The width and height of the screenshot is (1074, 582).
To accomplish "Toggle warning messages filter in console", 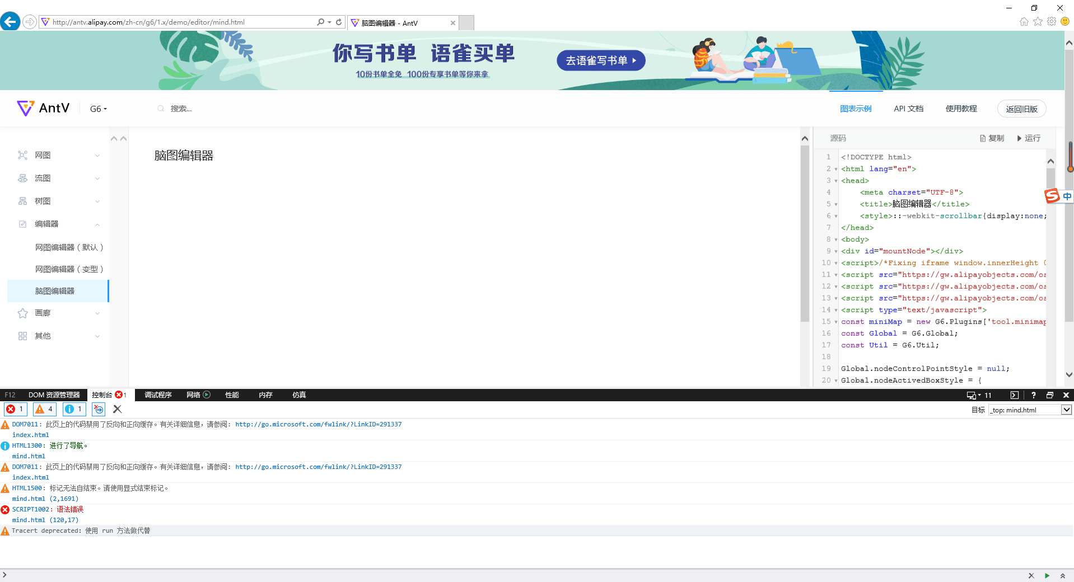I will [45, 409].
